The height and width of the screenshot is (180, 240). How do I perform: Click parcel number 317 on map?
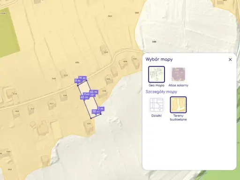(x=52, y=104)
